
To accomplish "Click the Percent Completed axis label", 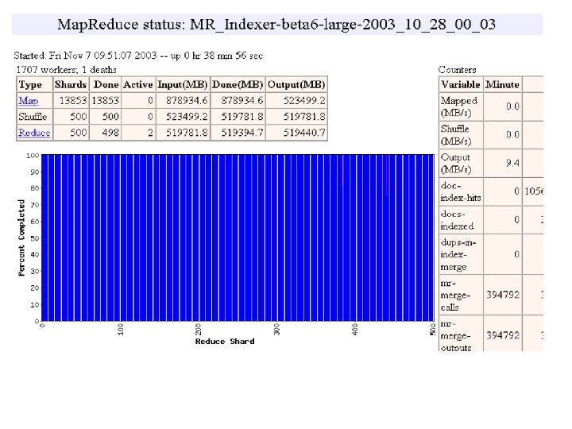I will [21, 238].
